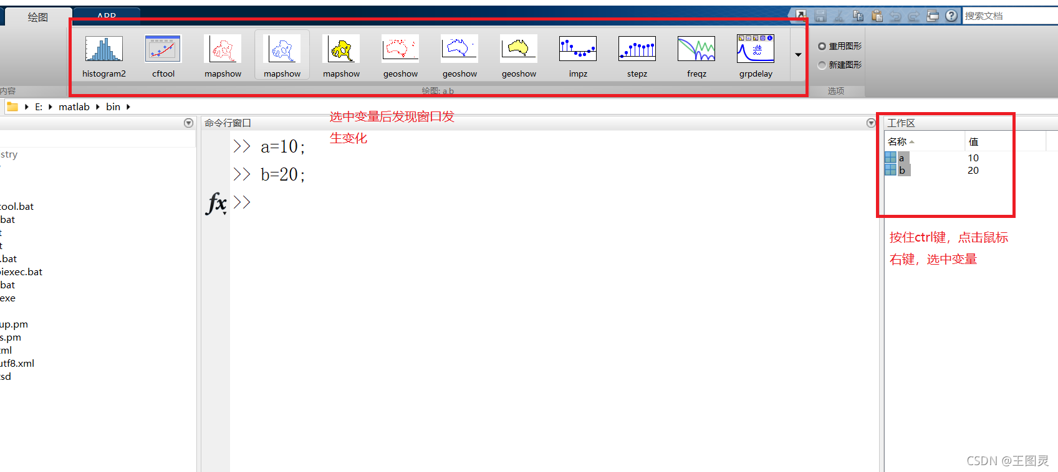Click the switch windows icon

[933, 16]
